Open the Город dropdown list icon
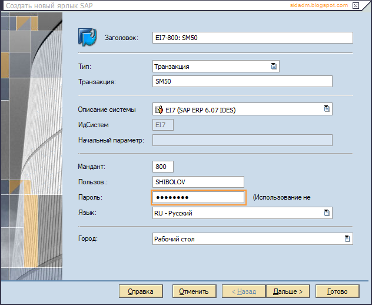 coord(347,238)
